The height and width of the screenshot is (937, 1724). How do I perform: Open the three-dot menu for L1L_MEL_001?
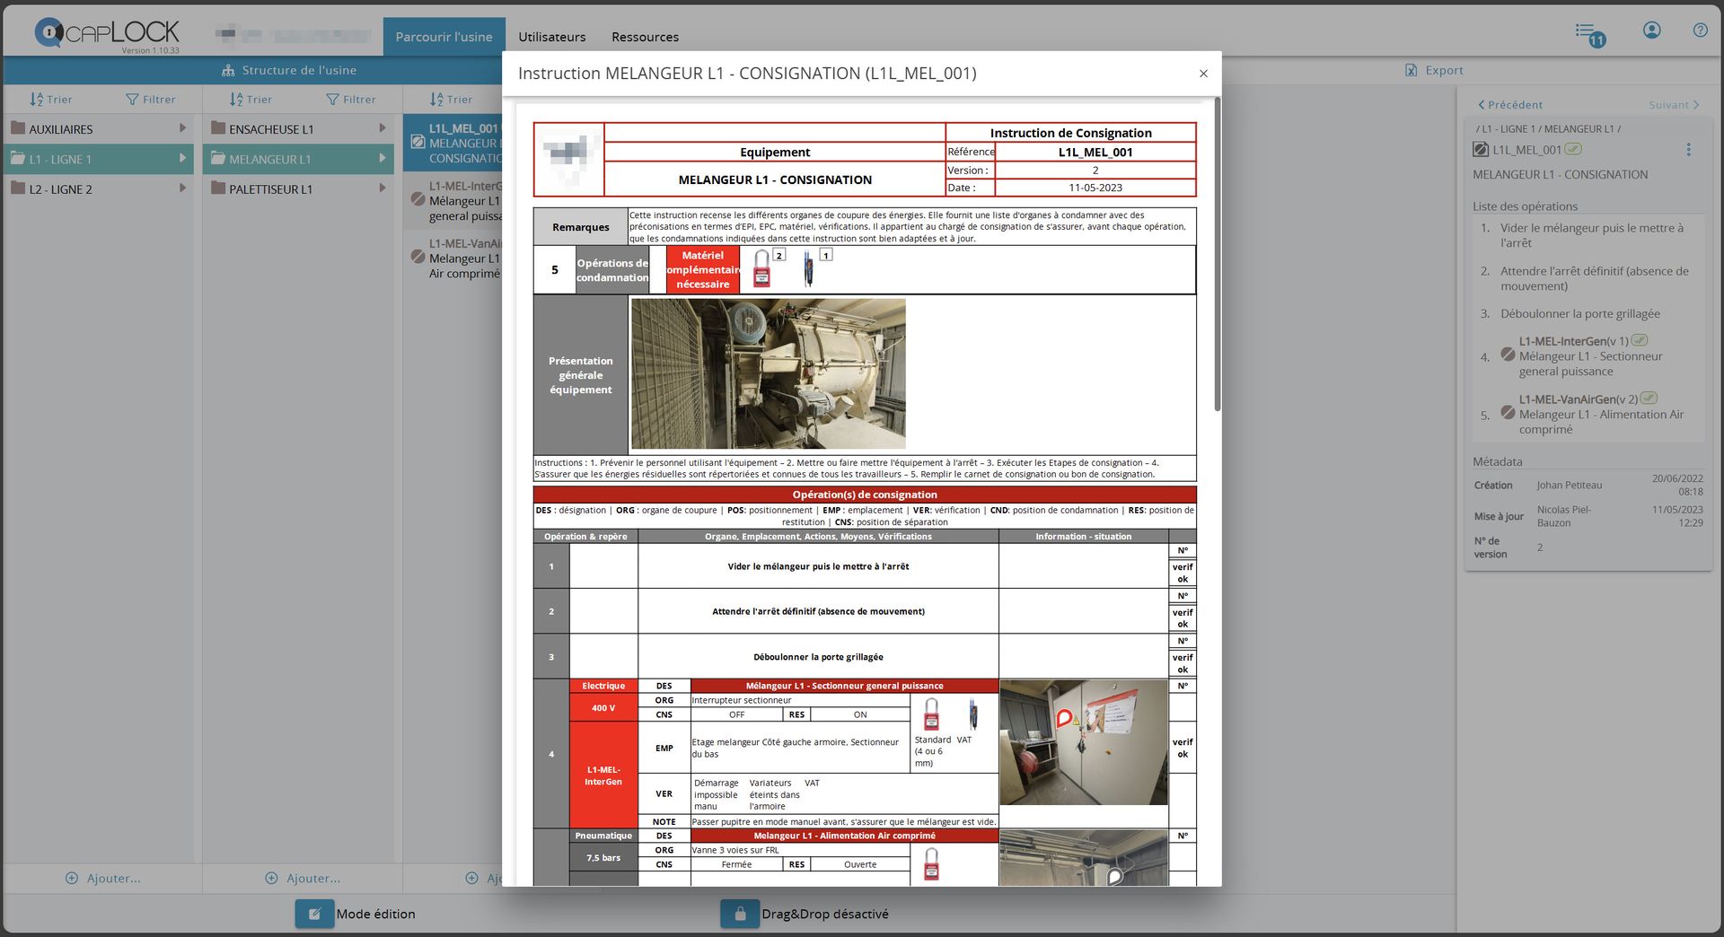click(x=1688, y=150)
